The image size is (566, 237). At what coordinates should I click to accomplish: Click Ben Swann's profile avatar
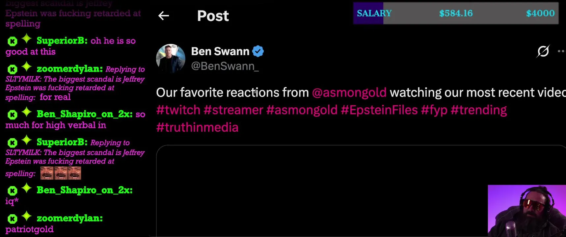(171, 58)
